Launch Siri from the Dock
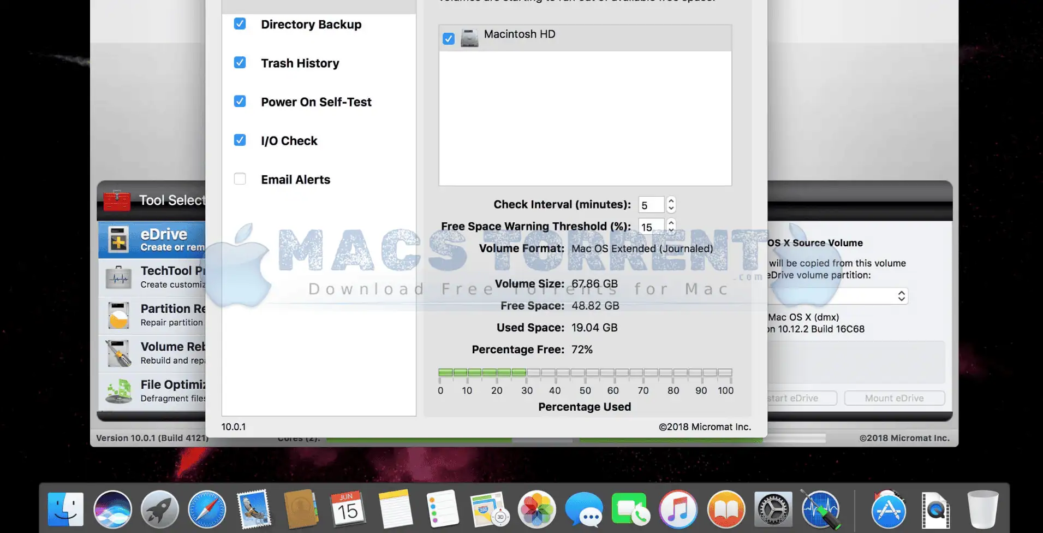The height and width of the screenshot is (533, 1043). click(113, 510)
